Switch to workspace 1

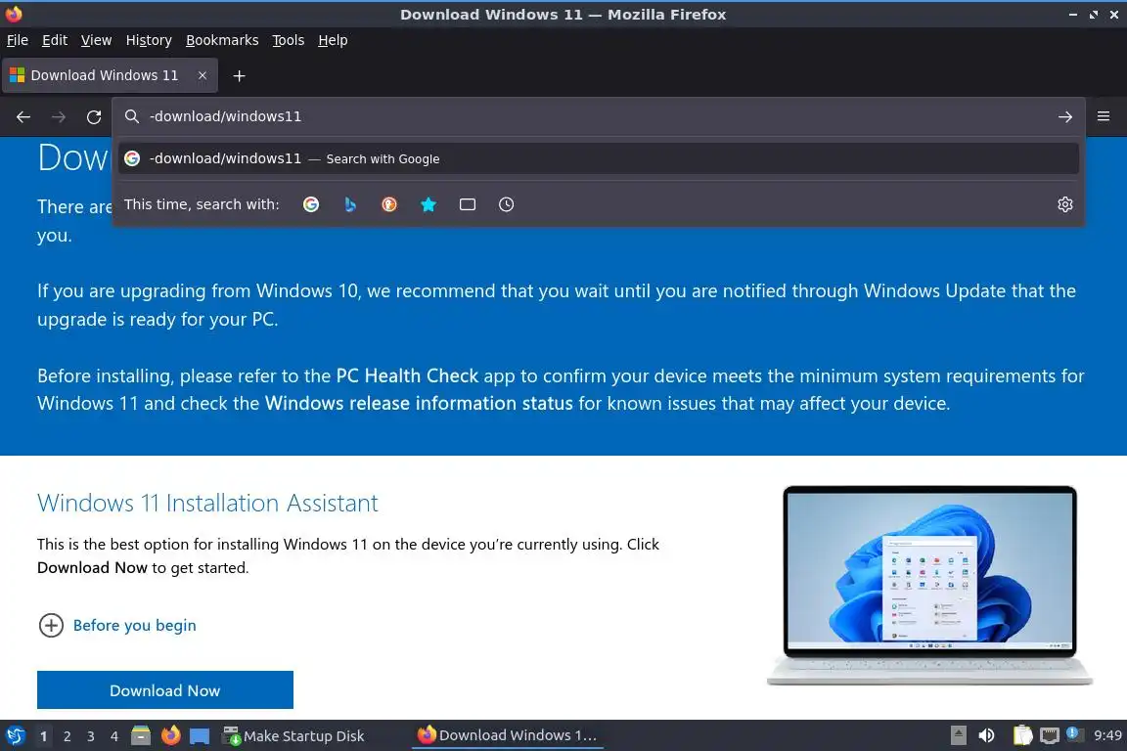click(x=44, y=736)
